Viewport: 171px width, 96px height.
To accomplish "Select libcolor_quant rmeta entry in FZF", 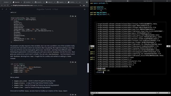I will pyautogui.click(x=130, y=37).
